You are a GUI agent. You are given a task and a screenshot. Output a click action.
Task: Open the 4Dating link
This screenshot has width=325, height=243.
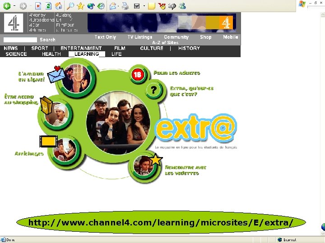[64, 15]
